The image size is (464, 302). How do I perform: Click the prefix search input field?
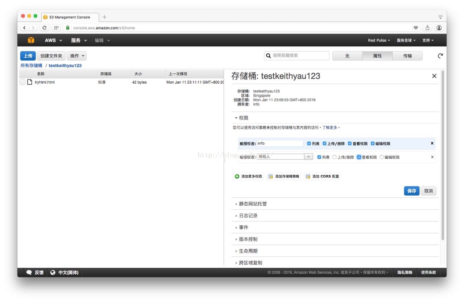tap(297, 55)
